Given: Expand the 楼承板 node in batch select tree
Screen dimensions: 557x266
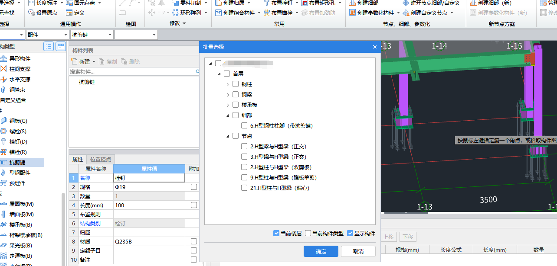Looking at the screenshot, I should click(x=228, y=105).
